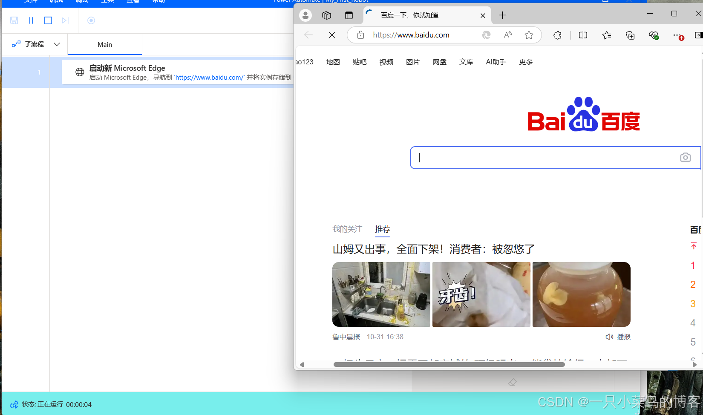
Task: Open hot search item number 4
Action: (693, 323)
